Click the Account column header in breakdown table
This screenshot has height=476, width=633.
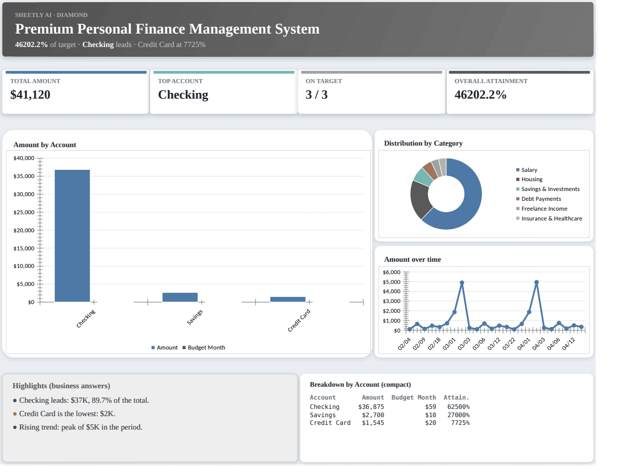click(x=323, y=398)
